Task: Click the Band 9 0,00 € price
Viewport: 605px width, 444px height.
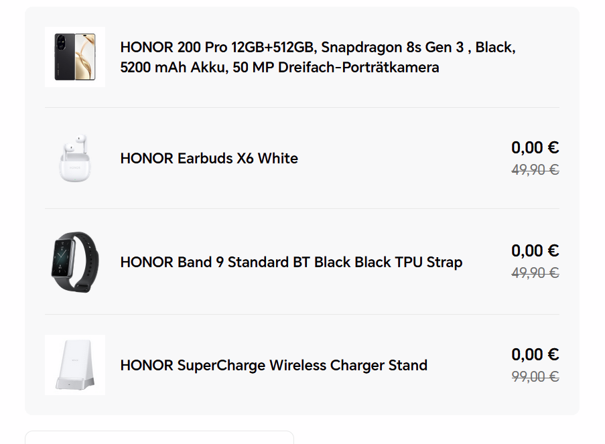Action: [x=535, y=250]
